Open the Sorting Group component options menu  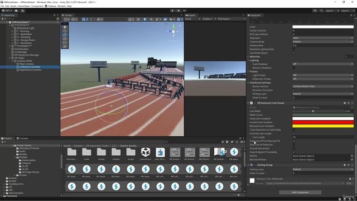(x=352, y=165)
